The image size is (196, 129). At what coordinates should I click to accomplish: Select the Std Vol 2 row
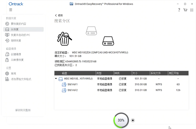121,90
